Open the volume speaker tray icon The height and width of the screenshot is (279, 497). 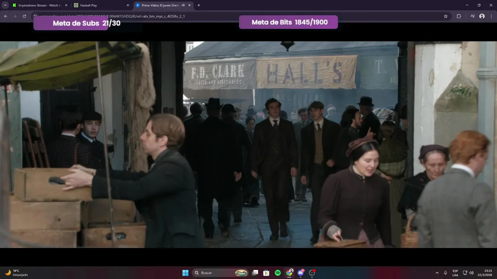[471, 273]
